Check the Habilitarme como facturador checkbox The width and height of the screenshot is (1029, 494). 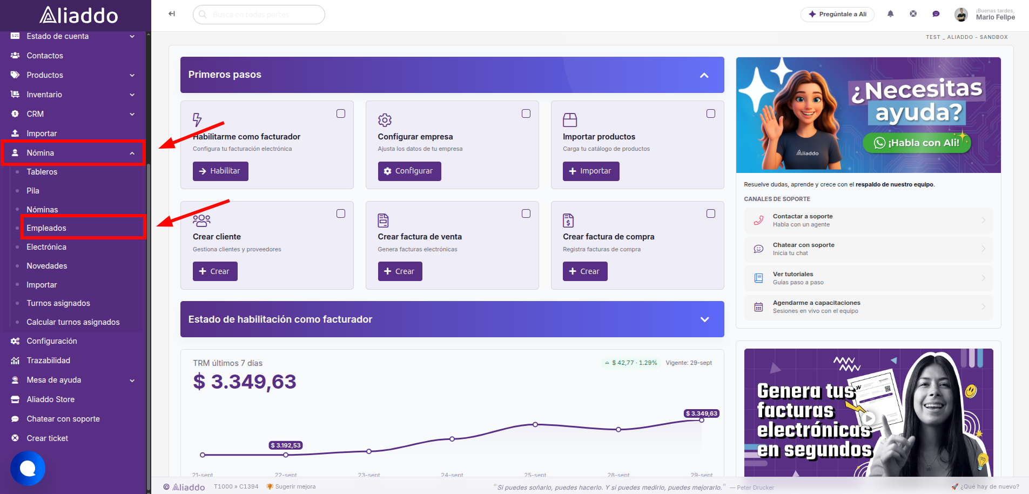tap(341, 114)
